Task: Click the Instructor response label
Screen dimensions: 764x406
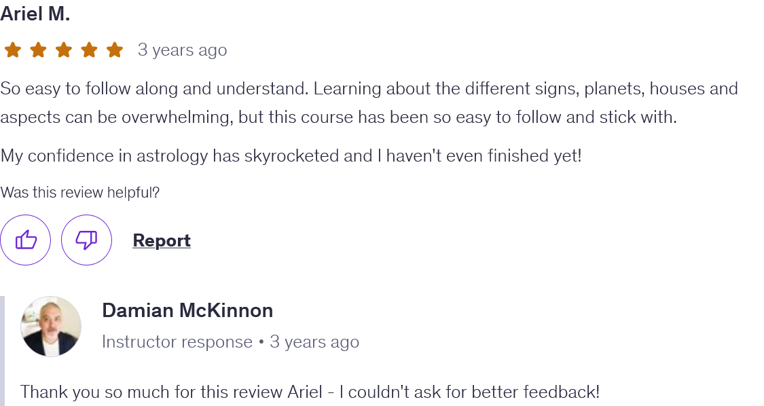Action: point(177,342)
